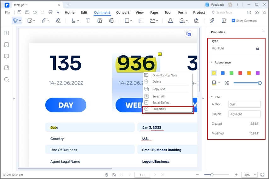Open the File menu
Viewport: 269px width, 179px height.
(7, 13)
